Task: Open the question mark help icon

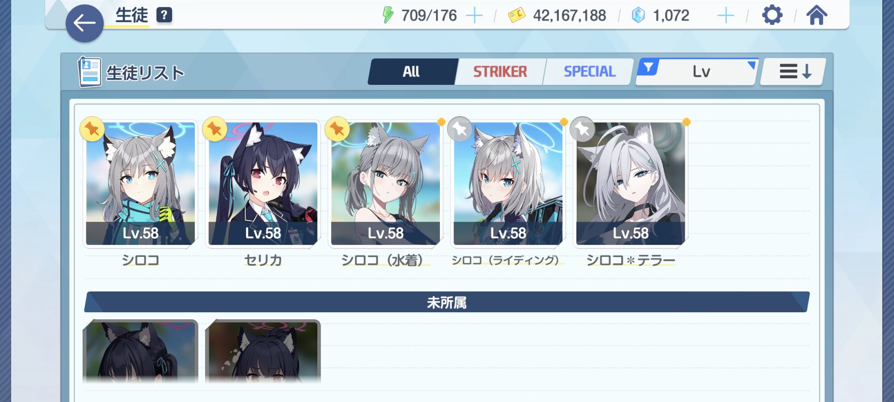Action: click(x=164, y=15)
